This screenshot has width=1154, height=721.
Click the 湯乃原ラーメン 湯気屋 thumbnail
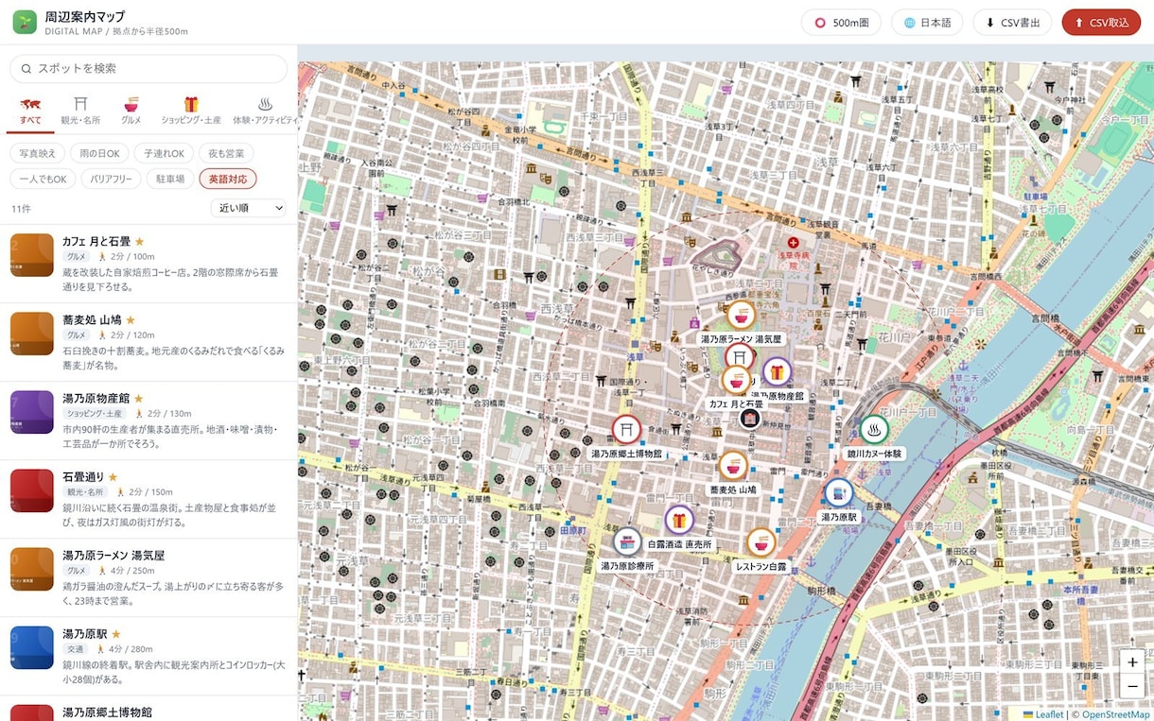[31, 569]
